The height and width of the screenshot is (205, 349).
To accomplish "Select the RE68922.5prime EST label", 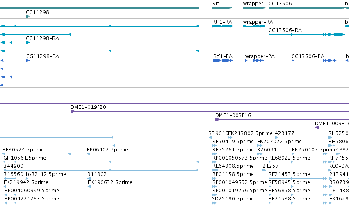I will click(289, 158).
